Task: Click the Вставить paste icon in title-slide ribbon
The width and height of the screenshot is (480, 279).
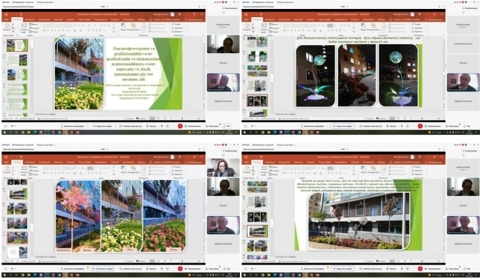Action: tap(7, 27)
